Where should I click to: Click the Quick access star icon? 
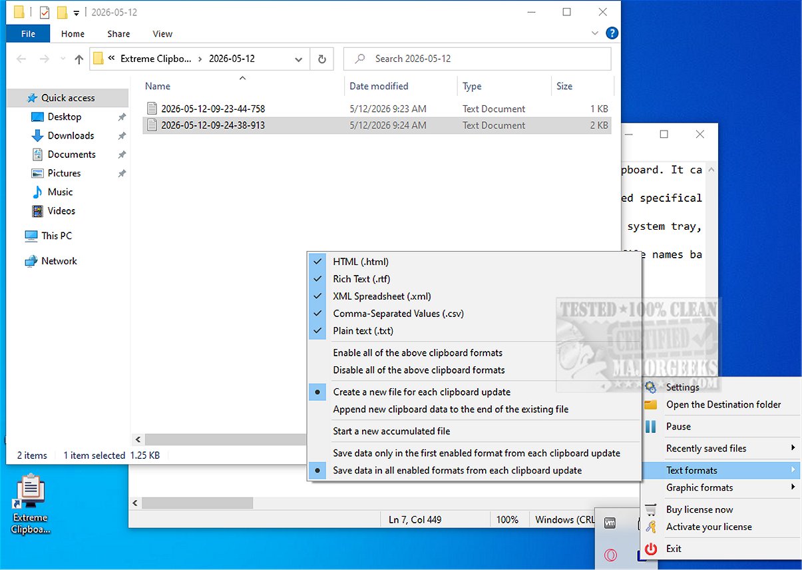tap(32, 98)
